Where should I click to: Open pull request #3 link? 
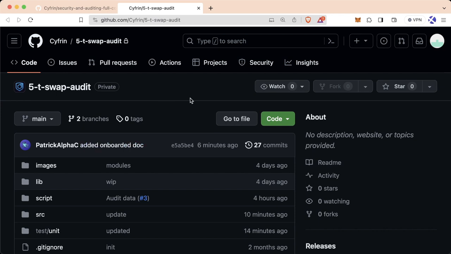click(x=143, y=198)
